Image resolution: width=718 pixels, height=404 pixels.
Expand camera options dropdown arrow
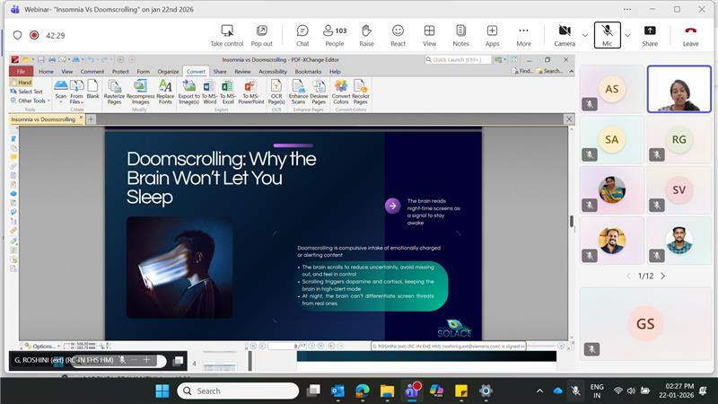click(585, 35)
